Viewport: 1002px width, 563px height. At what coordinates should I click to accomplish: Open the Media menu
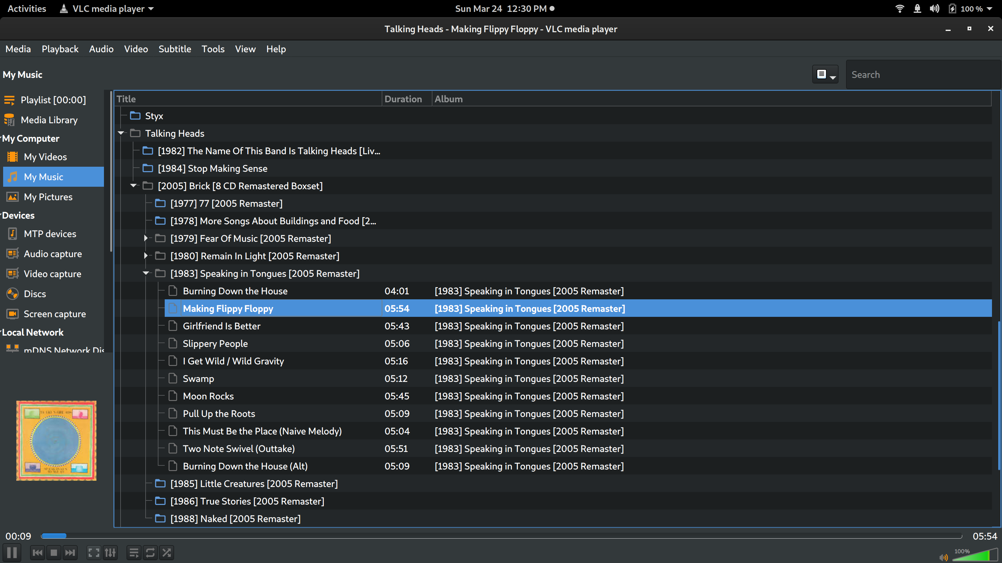pyautogui.click(x=18, y=49)
